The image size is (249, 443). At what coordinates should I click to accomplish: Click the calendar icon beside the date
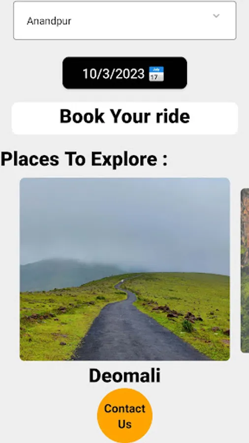[x=156, y=74]
